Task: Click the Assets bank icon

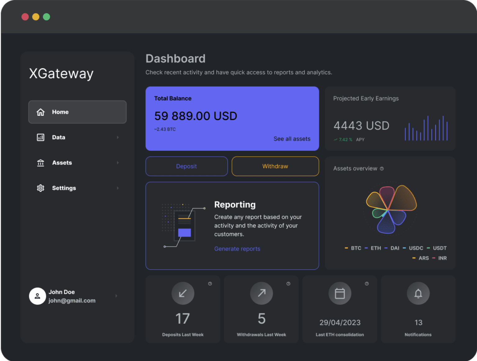Action: [41, 163]
